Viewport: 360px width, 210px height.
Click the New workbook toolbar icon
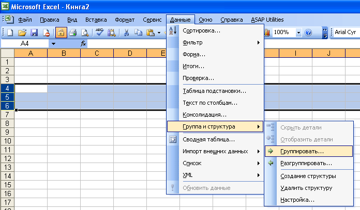tap(10, 33)
